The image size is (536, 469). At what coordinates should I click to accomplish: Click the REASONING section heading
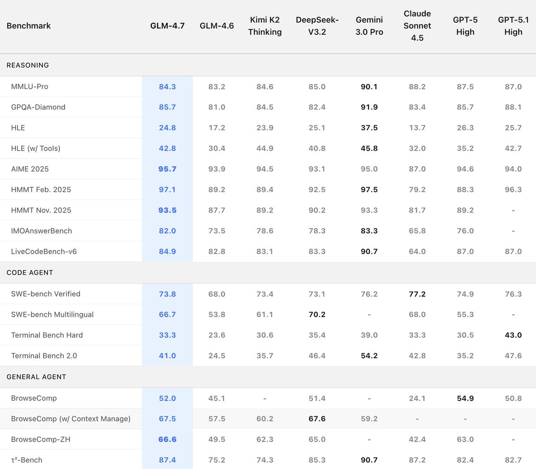[x=28, y=65]
